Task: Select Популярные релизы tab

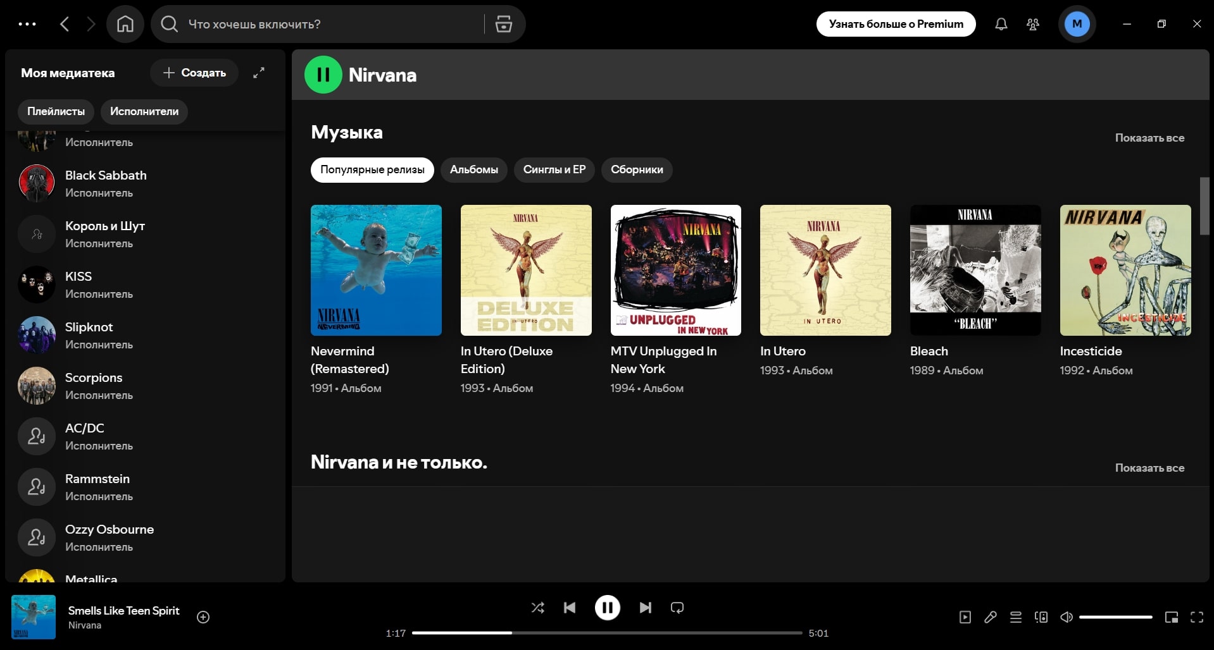Action: pos(372,169)
